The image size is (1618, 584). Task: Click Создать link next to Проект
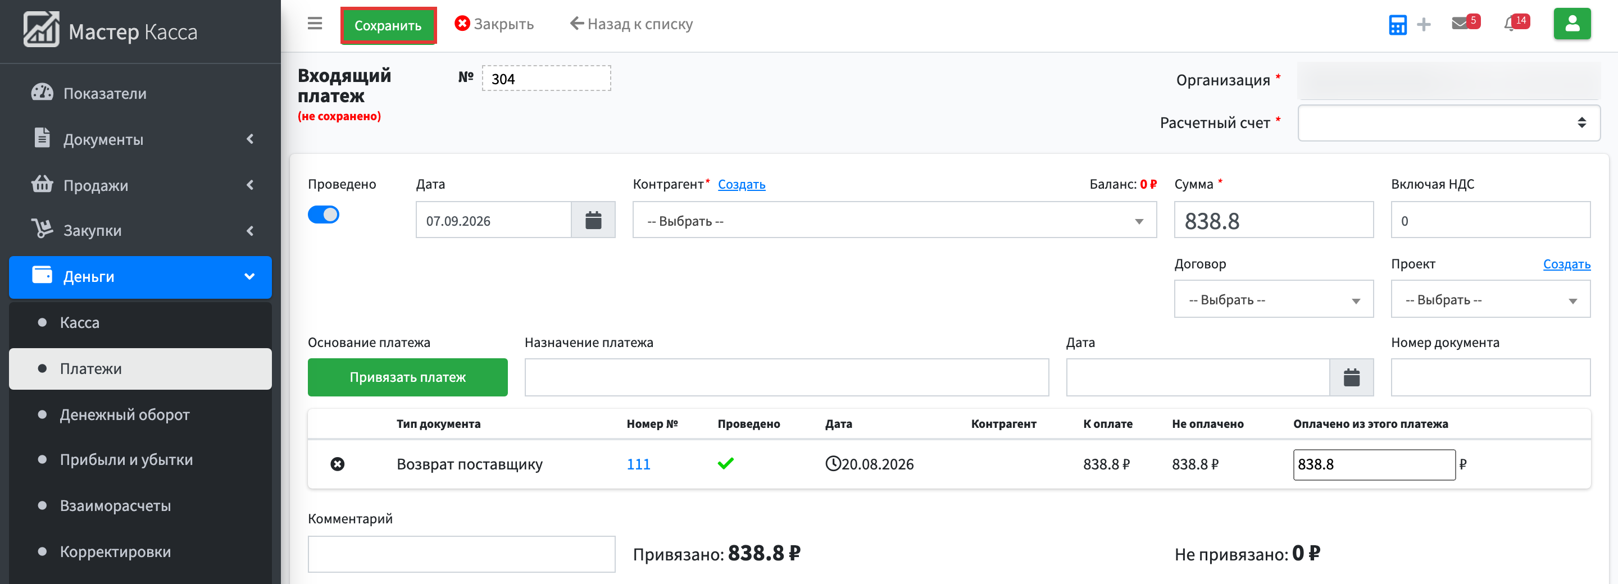click(1566, 264)
